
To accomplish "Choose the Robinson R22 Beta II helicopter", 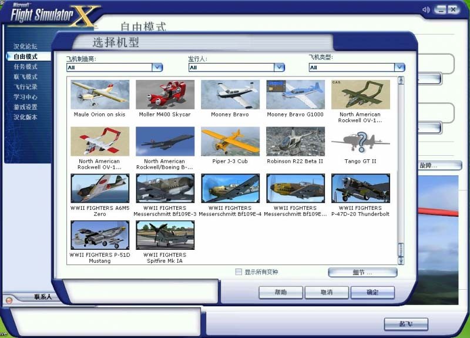I will pyautogui.click(x=296, y=141).
